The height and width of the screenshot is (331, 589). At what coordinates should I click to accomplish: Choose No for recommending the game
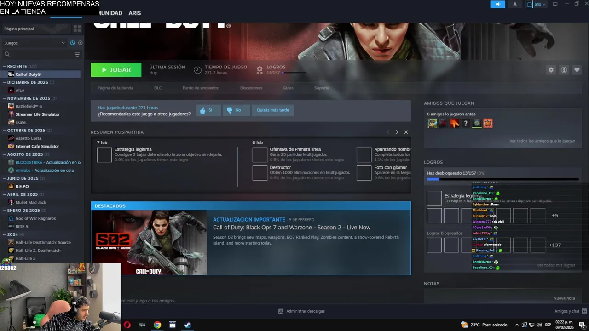pos(237,110)
